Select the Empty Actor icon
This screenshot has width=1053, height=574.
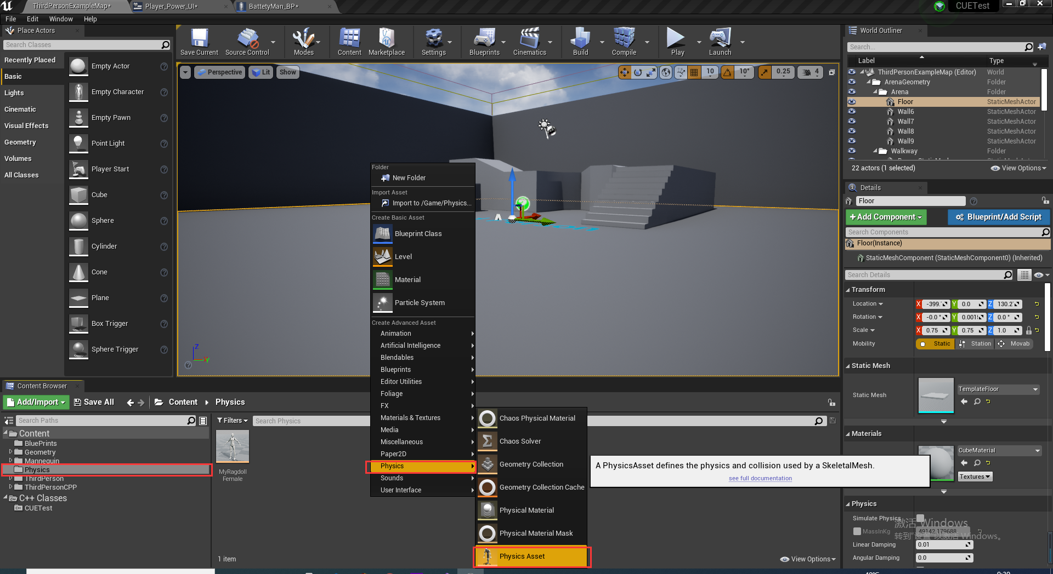coord(78,66)
